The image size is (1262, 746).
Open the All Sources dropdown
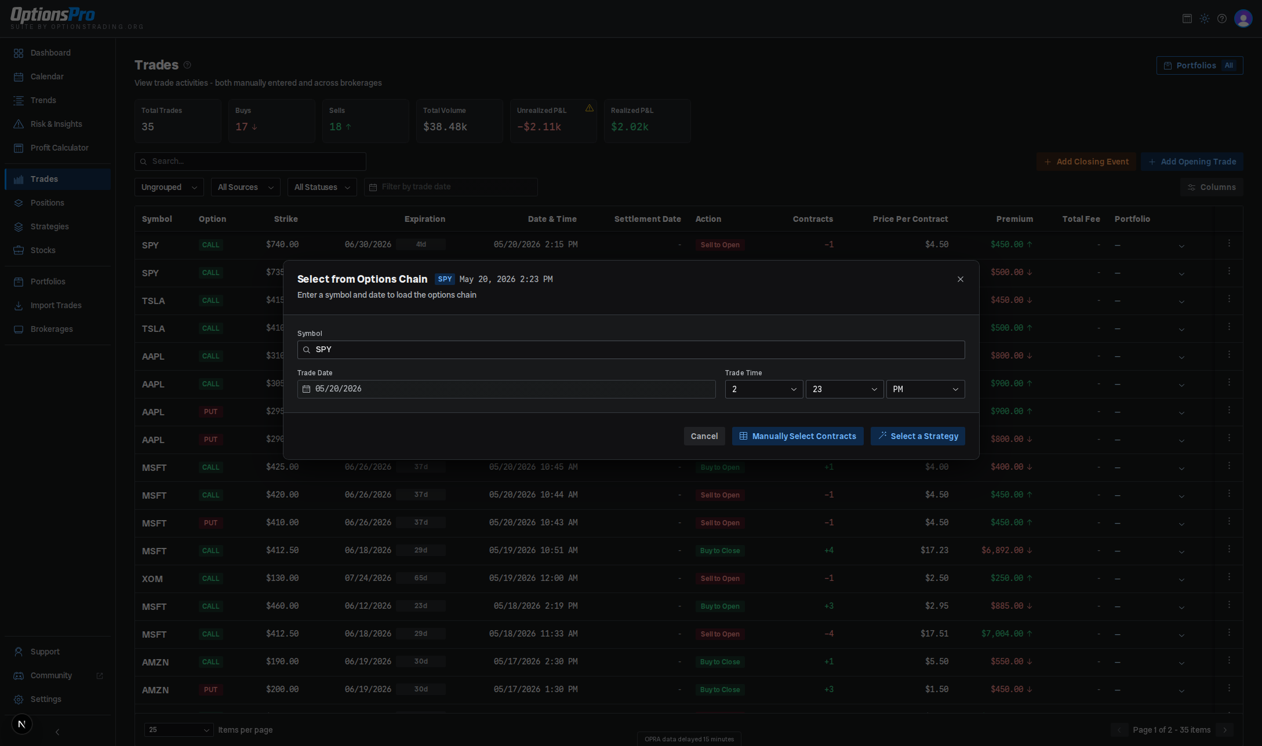point(246,187)
